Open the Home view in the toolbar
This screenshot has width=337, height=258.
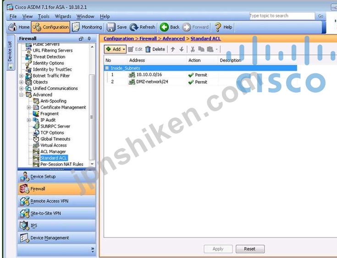(19, 27)
